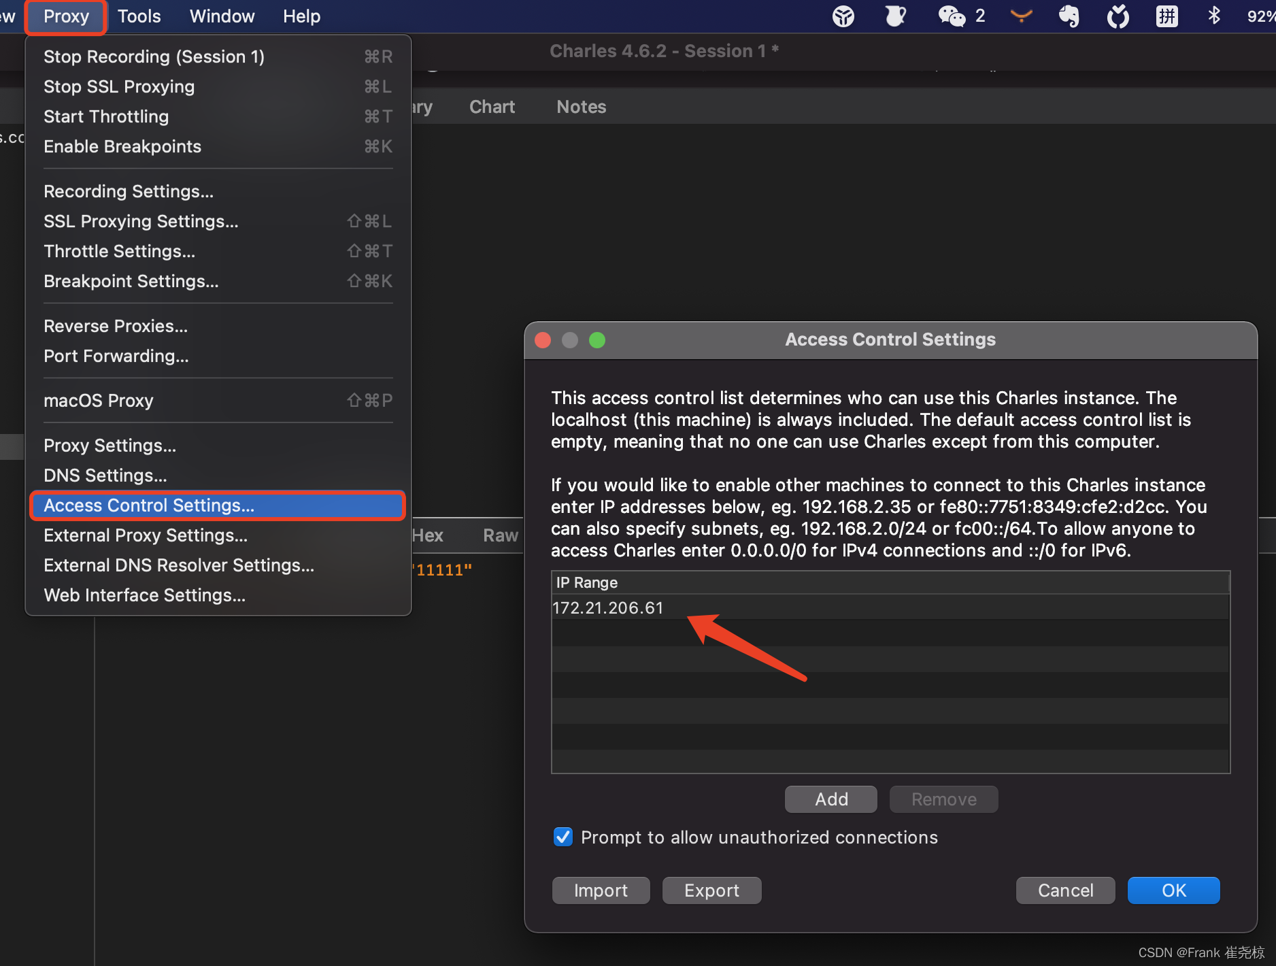Click the Bluetooth icon in menu bar

pyautogui.click(x=1214, y=16)
